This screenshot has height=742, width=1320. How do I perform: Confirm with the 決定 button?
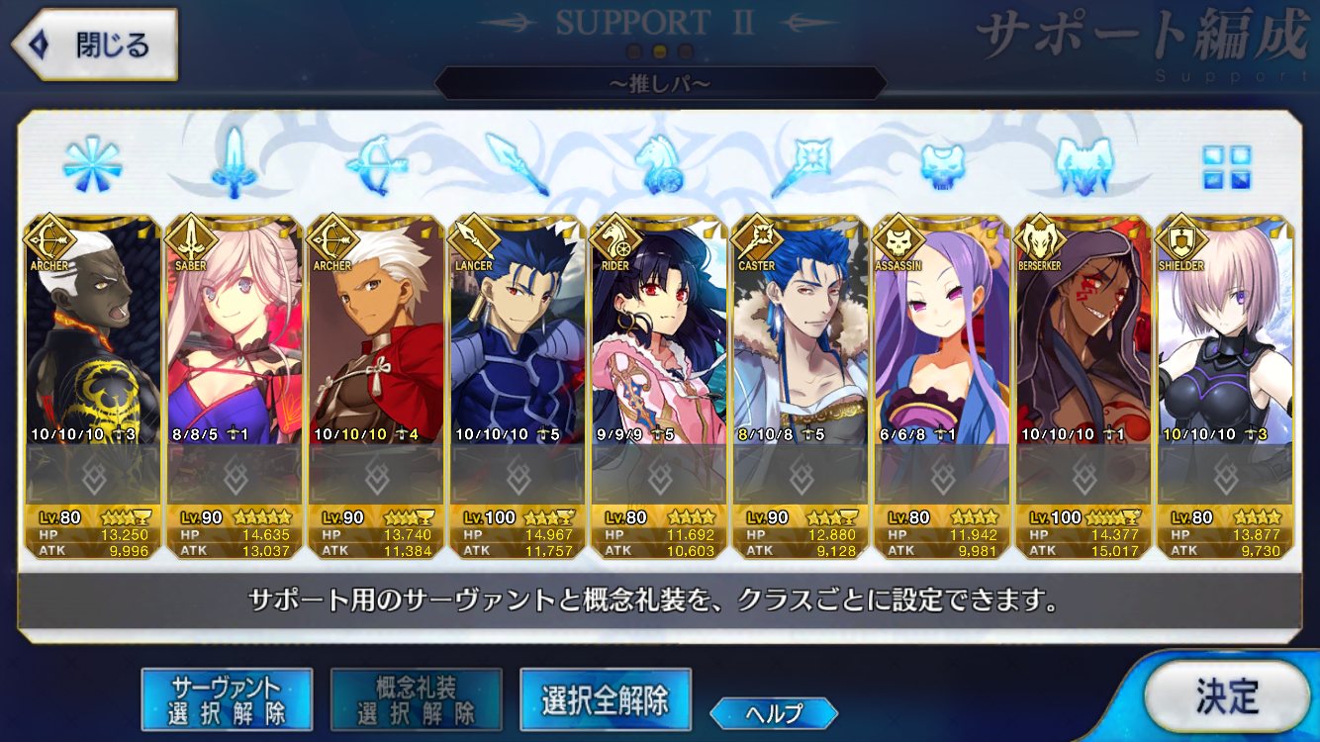coord(1227,697)
